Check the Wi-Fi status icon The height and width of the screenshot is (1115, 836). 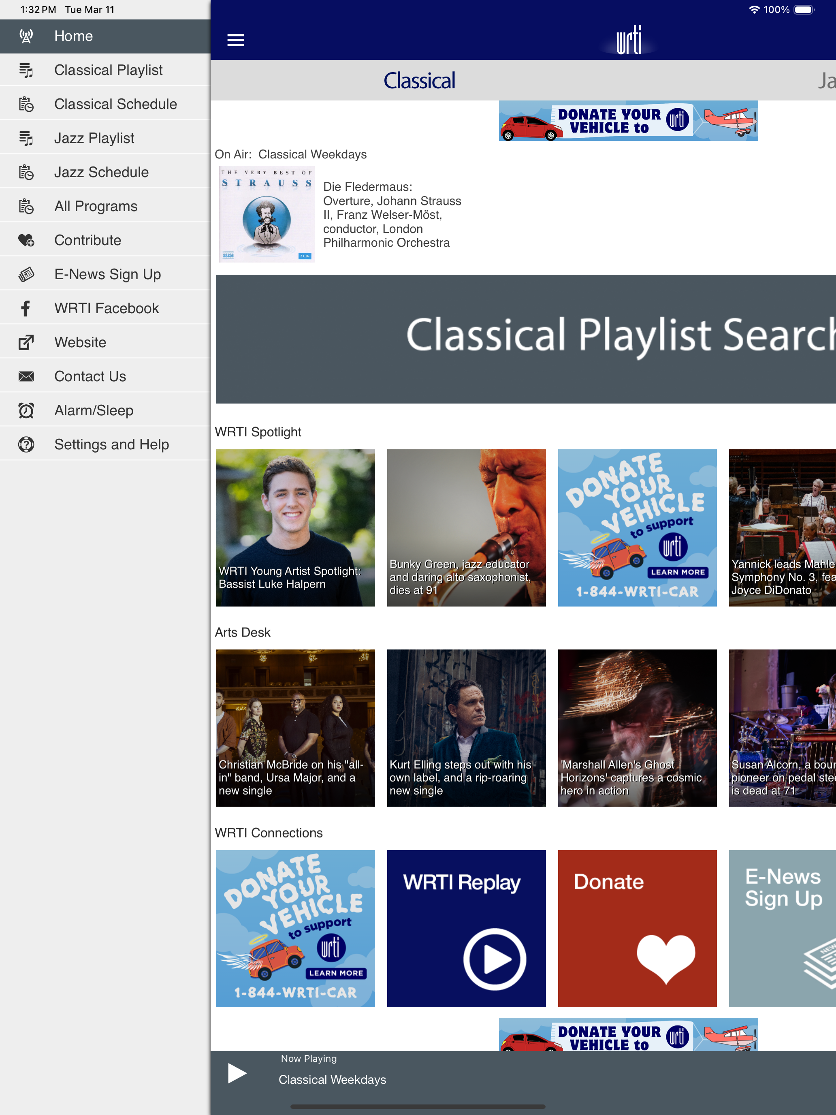754,10
